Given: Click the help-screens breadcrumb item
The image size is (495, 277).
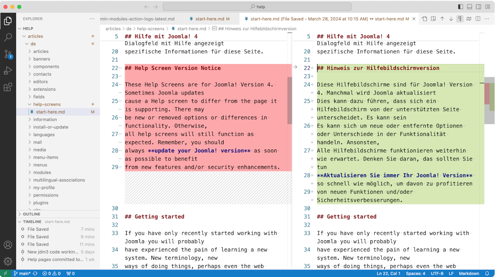Looking at the screenshot, I should tap(151, 29).
